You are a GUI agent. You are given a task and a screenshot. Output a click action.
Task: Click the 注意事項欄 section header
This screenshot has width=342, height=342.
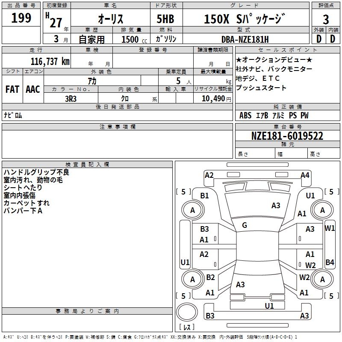(117, 127)
